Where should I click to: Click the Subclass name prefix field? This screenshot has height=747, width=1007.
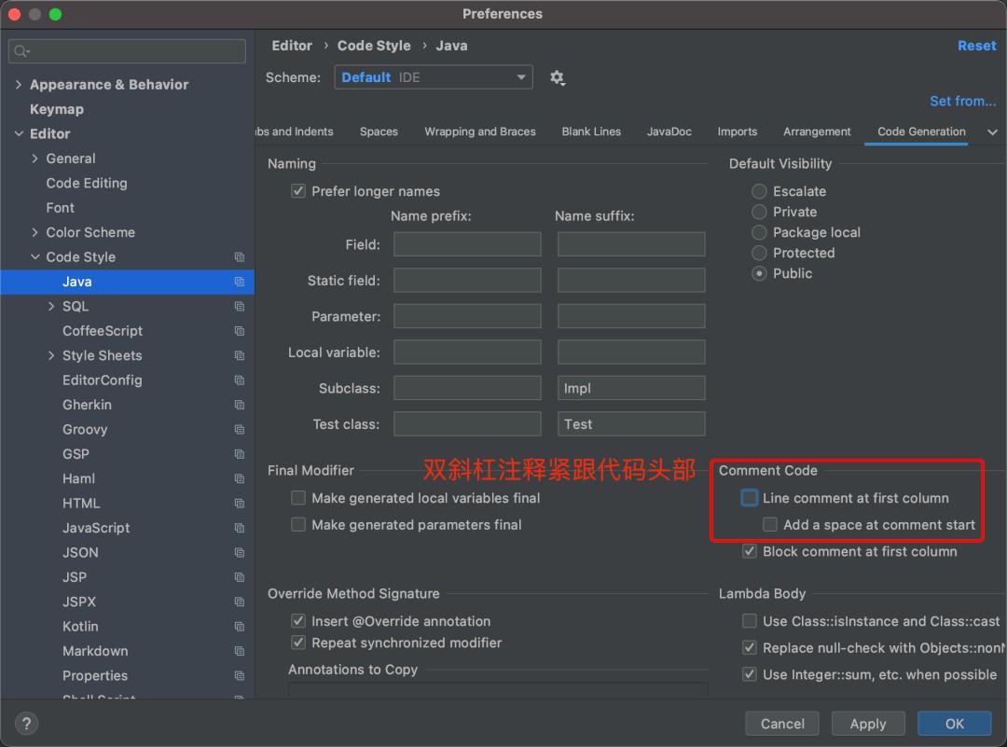467,388
